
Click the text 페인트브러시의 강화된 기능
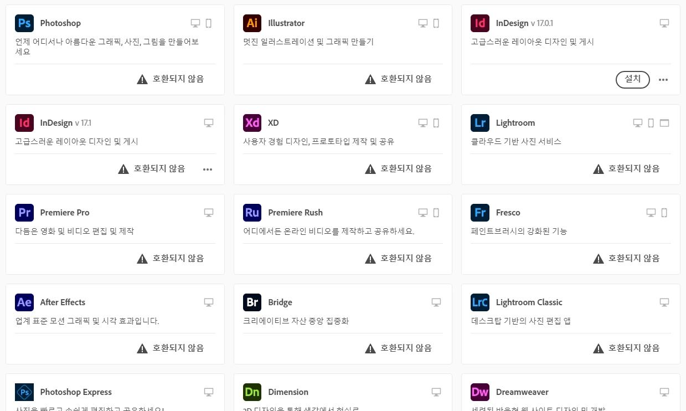click(519, 232)
